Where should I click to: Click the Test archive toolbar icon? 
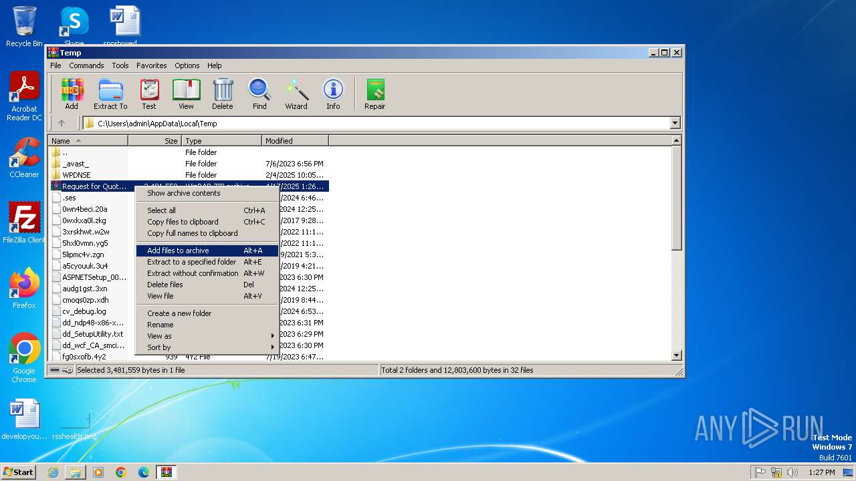pyautogui.click(x=149, y=94)
